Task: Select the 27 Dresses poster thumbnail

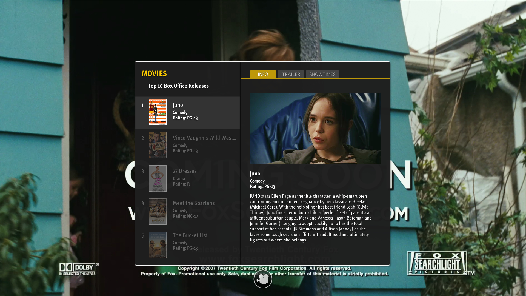Action: [x=158, y=178]
